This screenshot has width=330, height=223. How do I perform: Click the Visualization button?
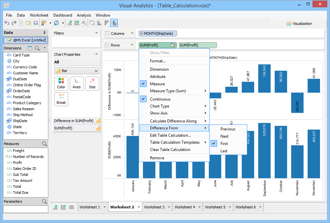(x=299, y=24)
